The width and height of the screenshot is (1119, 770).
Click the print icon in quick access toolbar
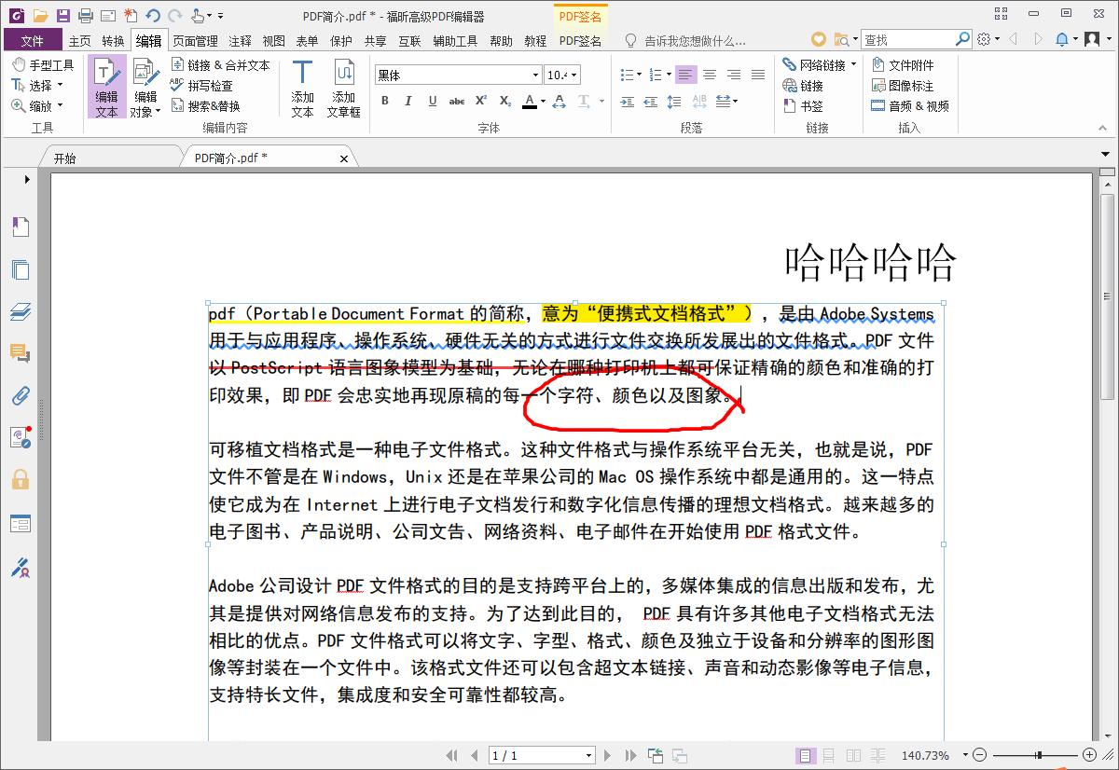[x=84, y=15]
